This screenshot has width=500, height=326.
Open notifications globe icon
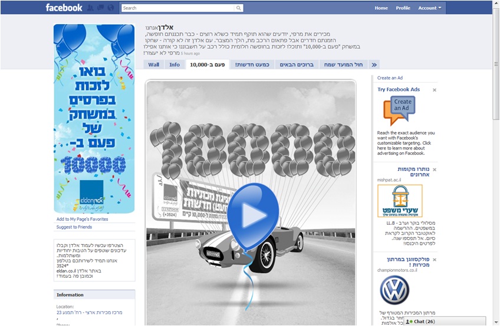coord(111,8)
